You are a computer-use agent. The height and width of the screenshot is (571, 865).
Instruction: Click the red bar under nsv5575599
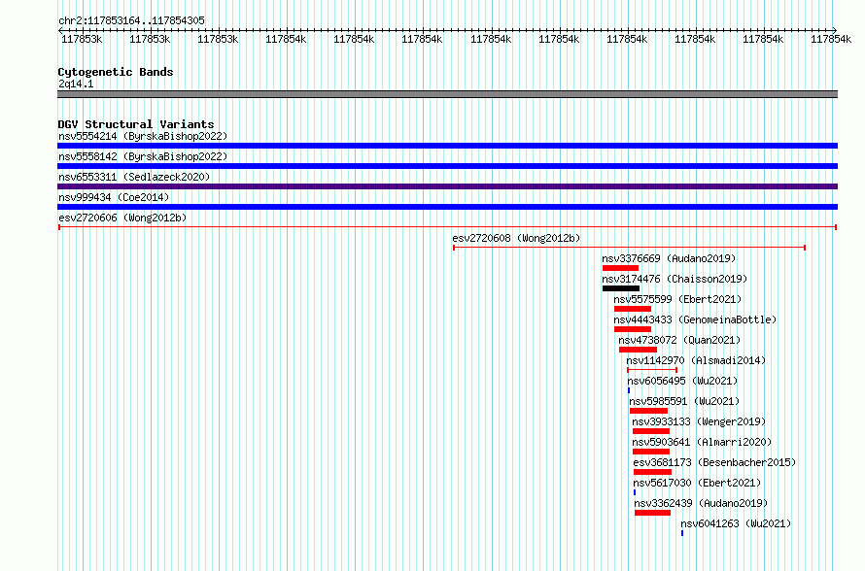pos(632,309)
